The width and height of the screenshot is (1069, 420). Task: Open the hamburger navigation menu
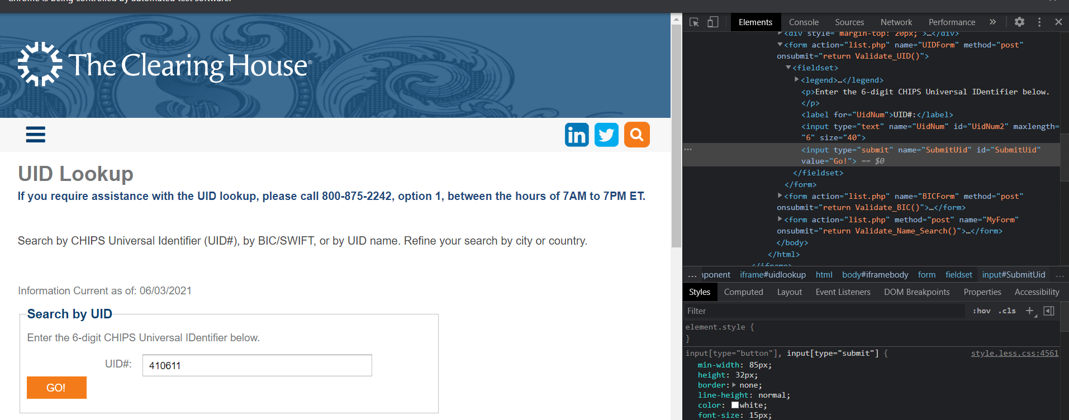pos(36,135)
